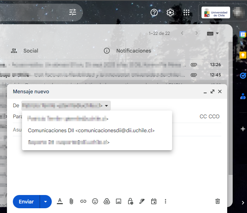Image resolution: width=247 pixels, height=213 pixels.
Task: Insert an emoji
Action: (x=95, y=201)
